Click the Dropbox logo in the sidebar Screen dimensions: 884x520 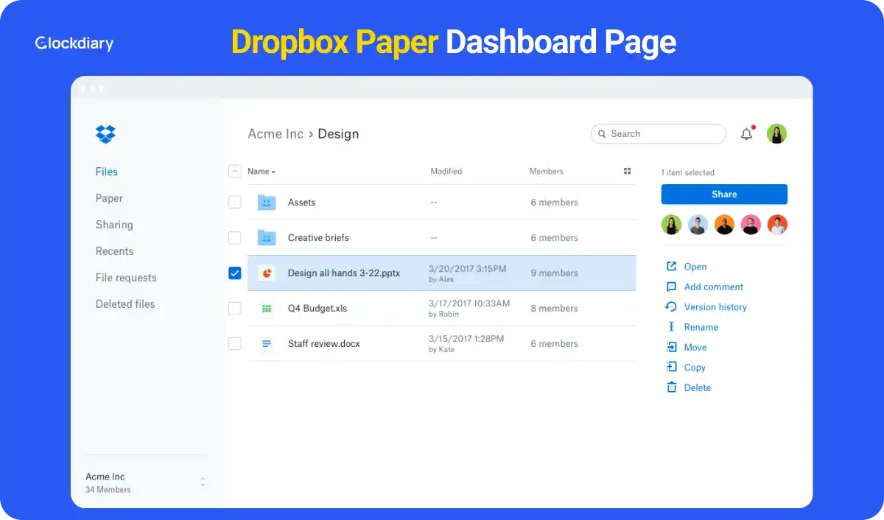click(x=105, y=133)
